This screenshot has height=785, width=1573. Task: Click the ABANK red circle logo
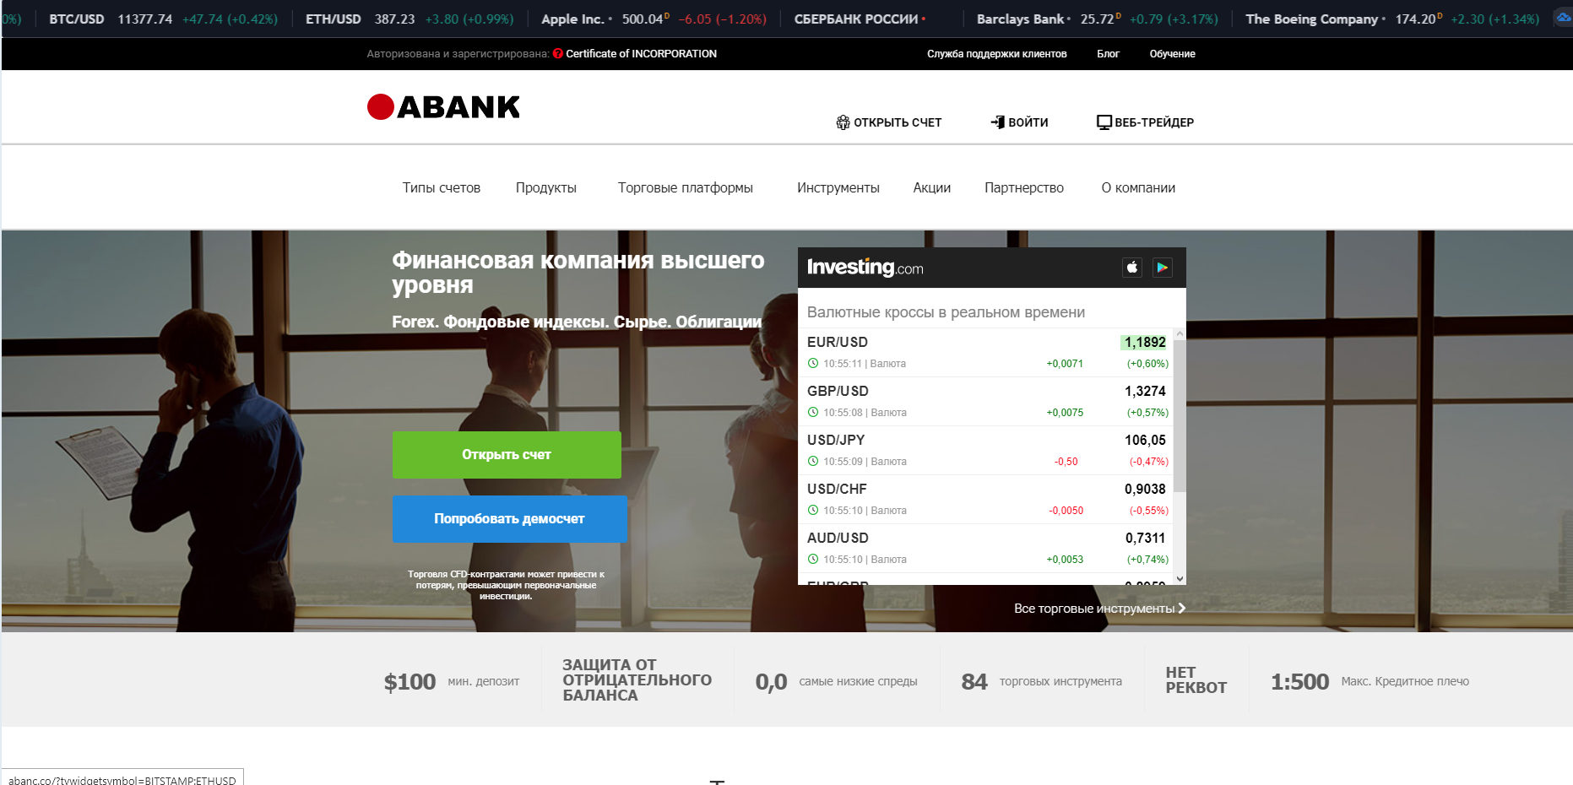381,106
